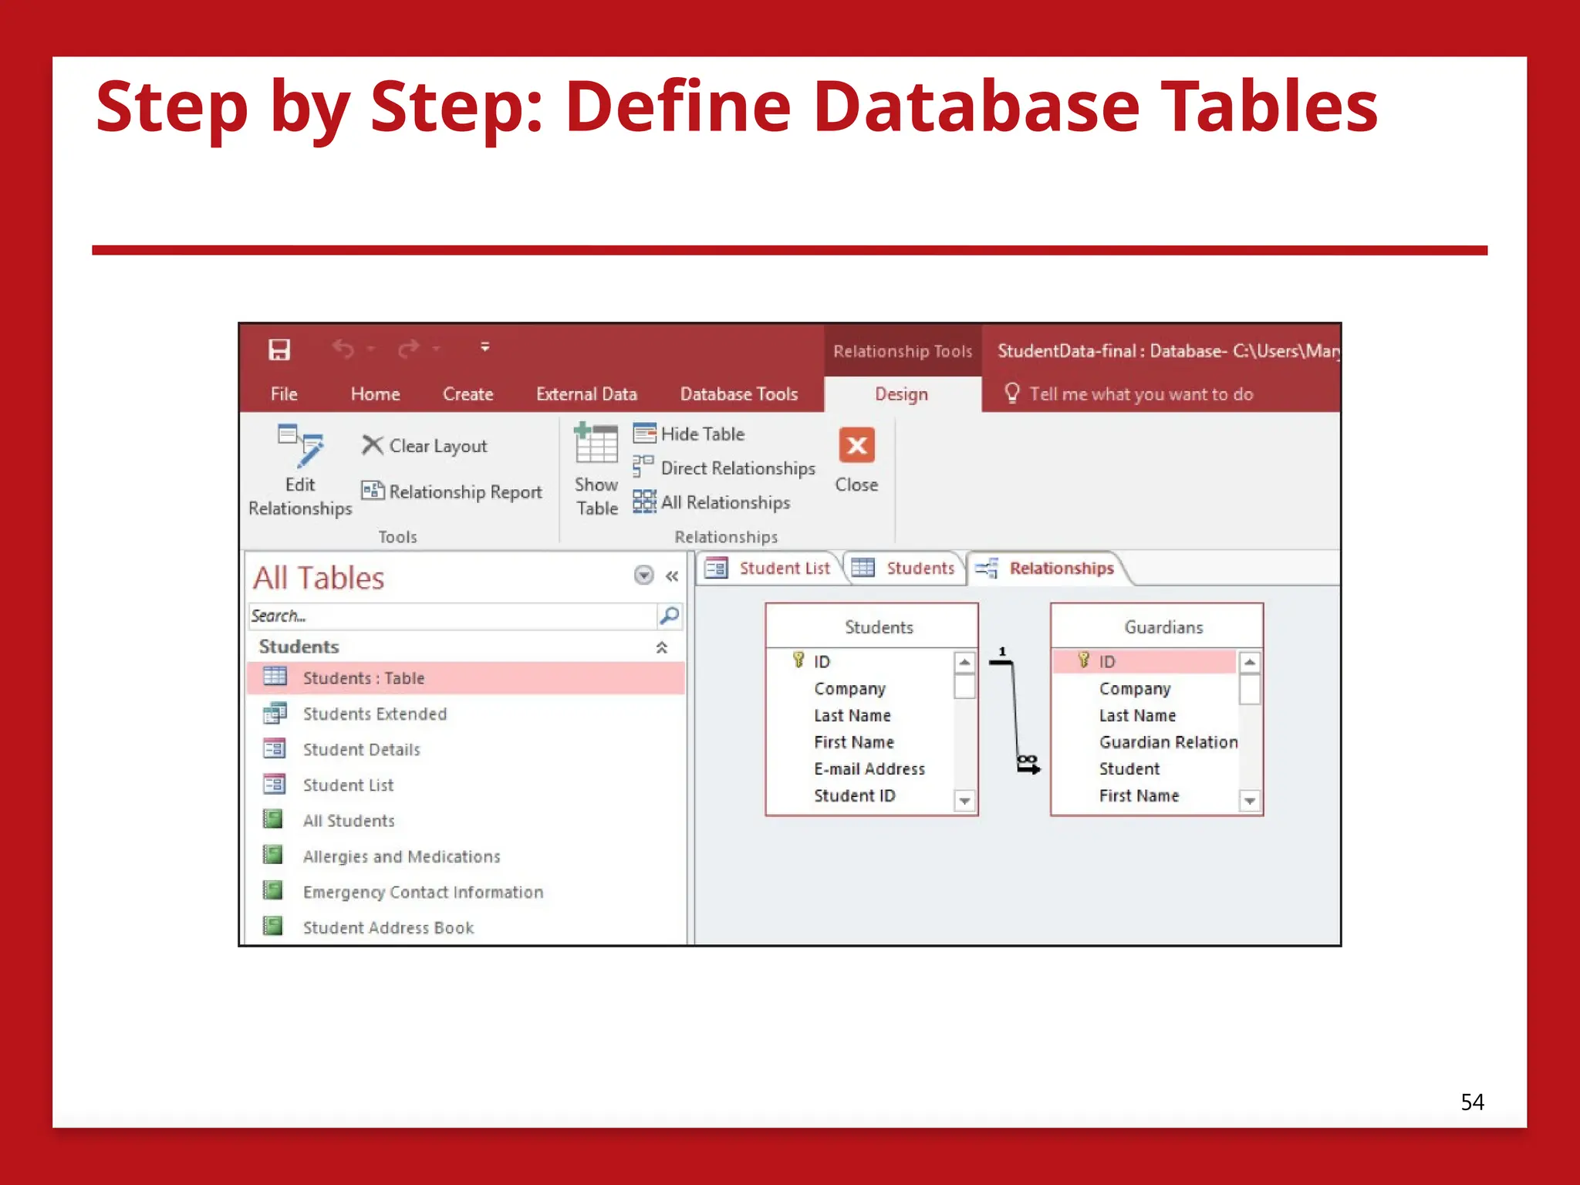Open the File tab
Image resolution: width=1580 pixels, height=1185 pixels.
(x=284, y=394)
